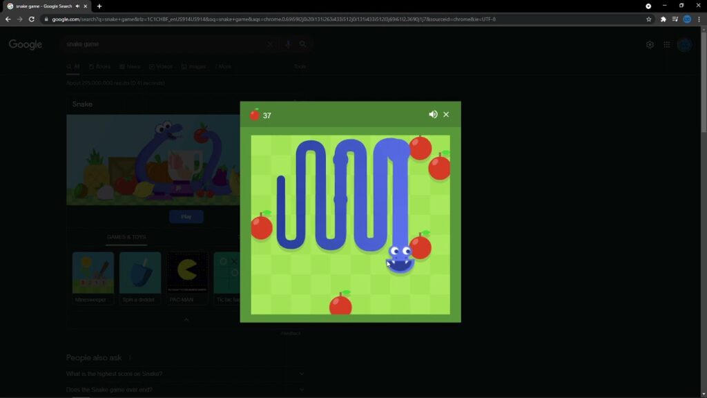Start voice search with the microphone
Screen dimensions: 707x398
click(288, 44)
